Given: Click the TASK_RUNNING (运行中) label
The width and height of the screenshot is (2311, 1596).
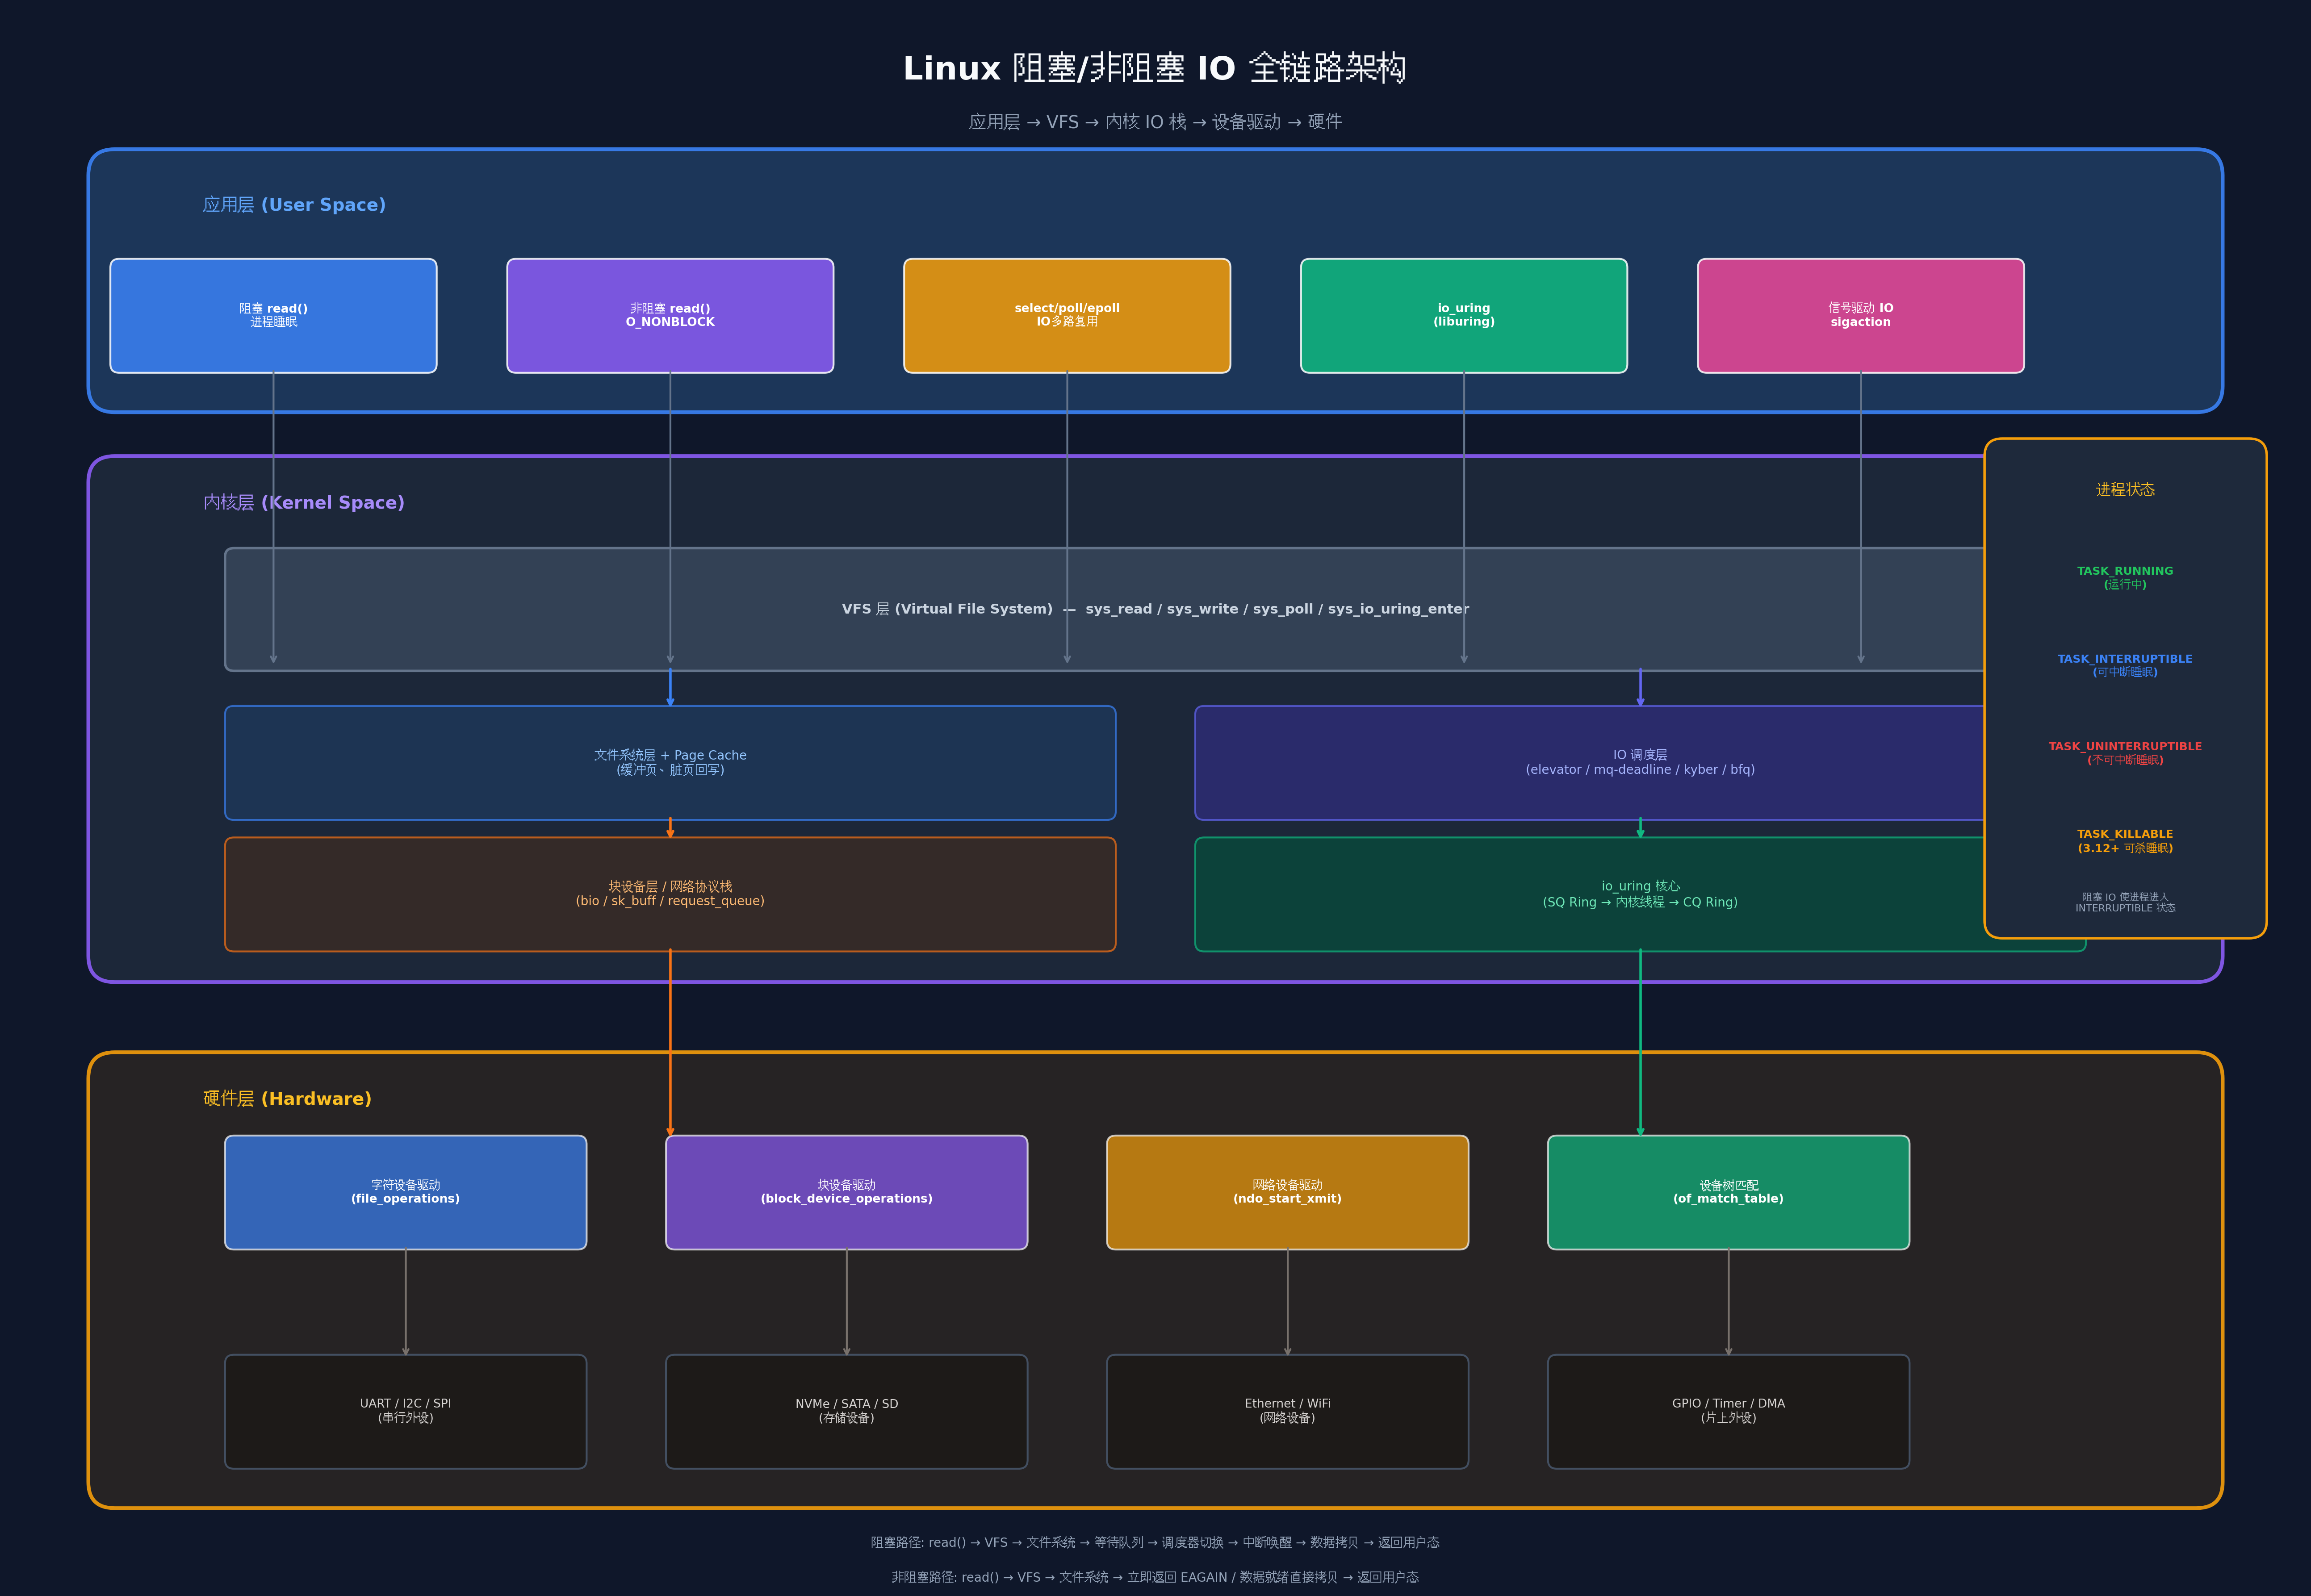Looking at the screenshot, I should tap(2125, 578).
